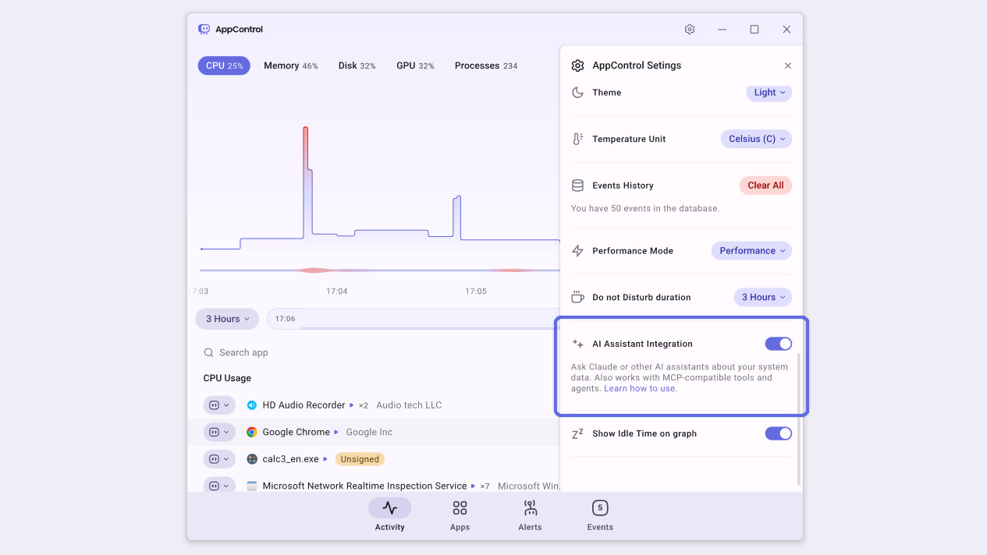The image size is (987, 555).
Task: Click the Do Not Disturb coffee cup icon
Action: click(x=577, y=297)
